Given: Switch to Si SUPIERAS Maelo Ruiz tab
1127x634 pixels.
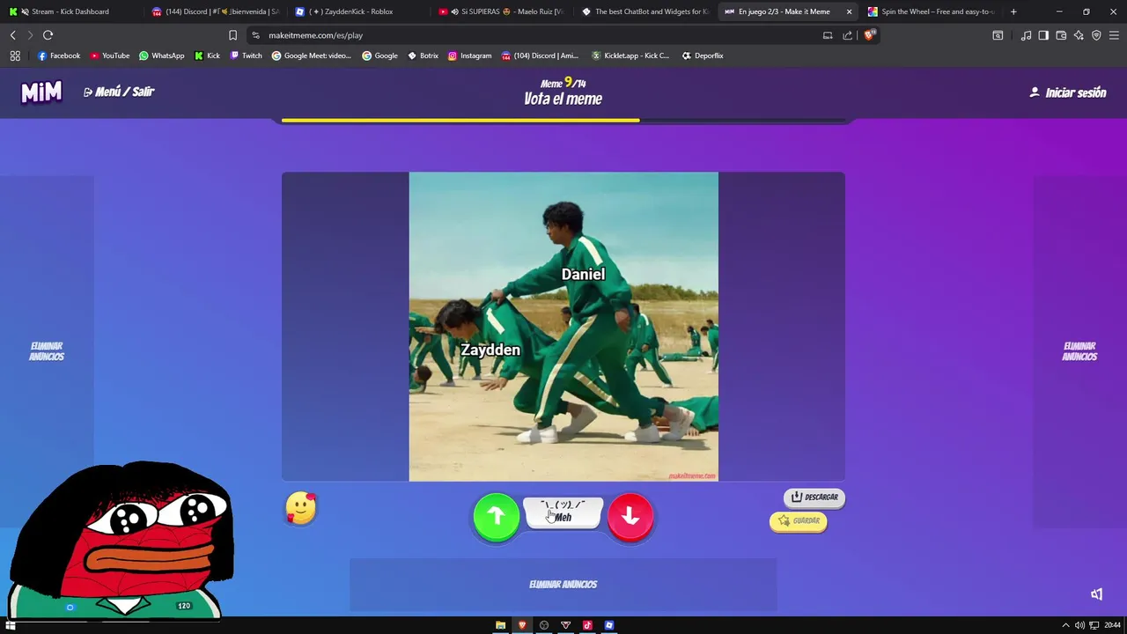Looking at the screenshot, I should click(x=502, y=11).
